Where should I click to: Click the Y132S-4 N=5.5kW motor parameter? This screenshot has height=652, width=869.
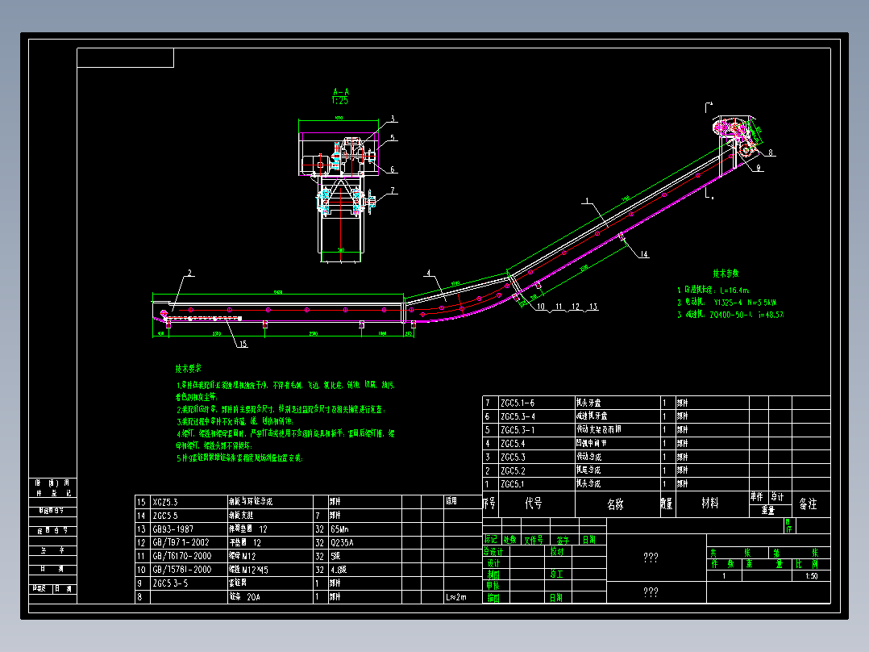coord(745,303)
